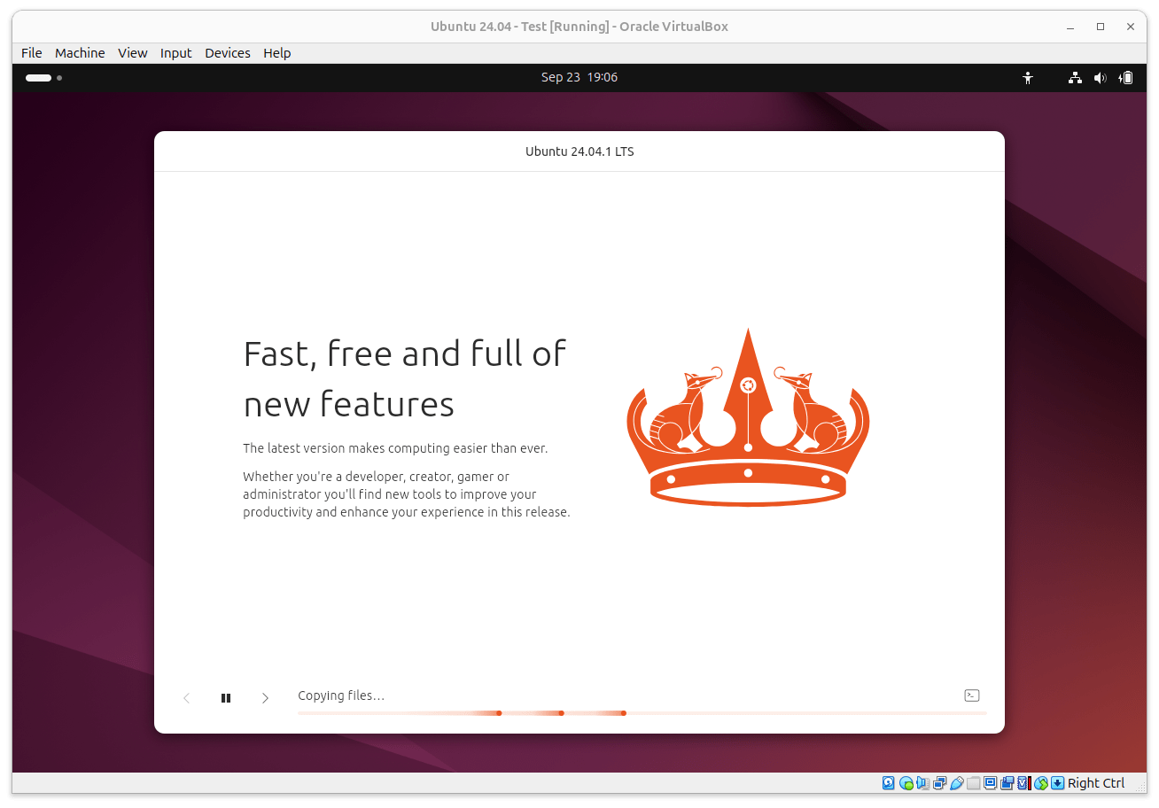The image size is (1159, 808).
Task: Click the Copying files progress bar
Action: pyautogui.click(x=642, y=713)
